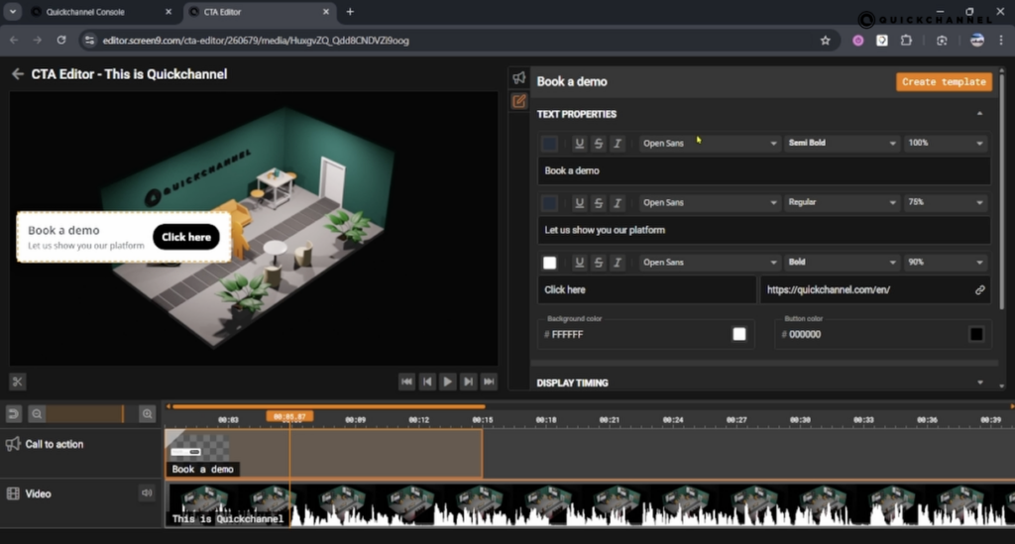The image size is (1015, 544).
Task: Step back one frame
Action: click(427, 381)
